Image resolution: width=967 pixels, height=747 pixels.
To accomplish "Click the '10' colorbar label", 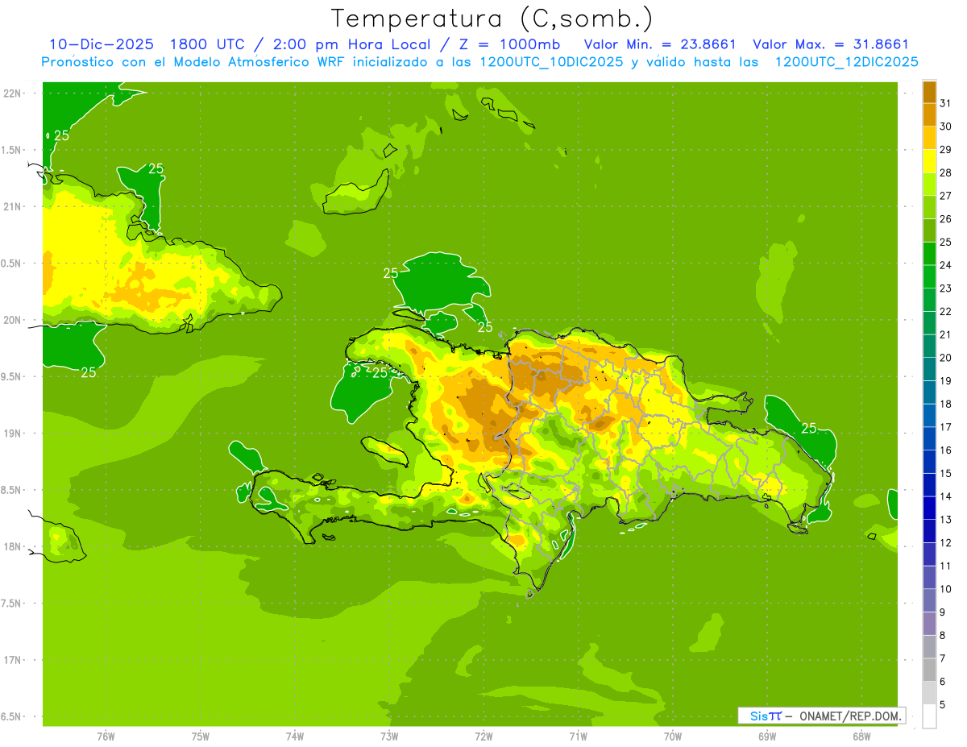I will point(945,589).
